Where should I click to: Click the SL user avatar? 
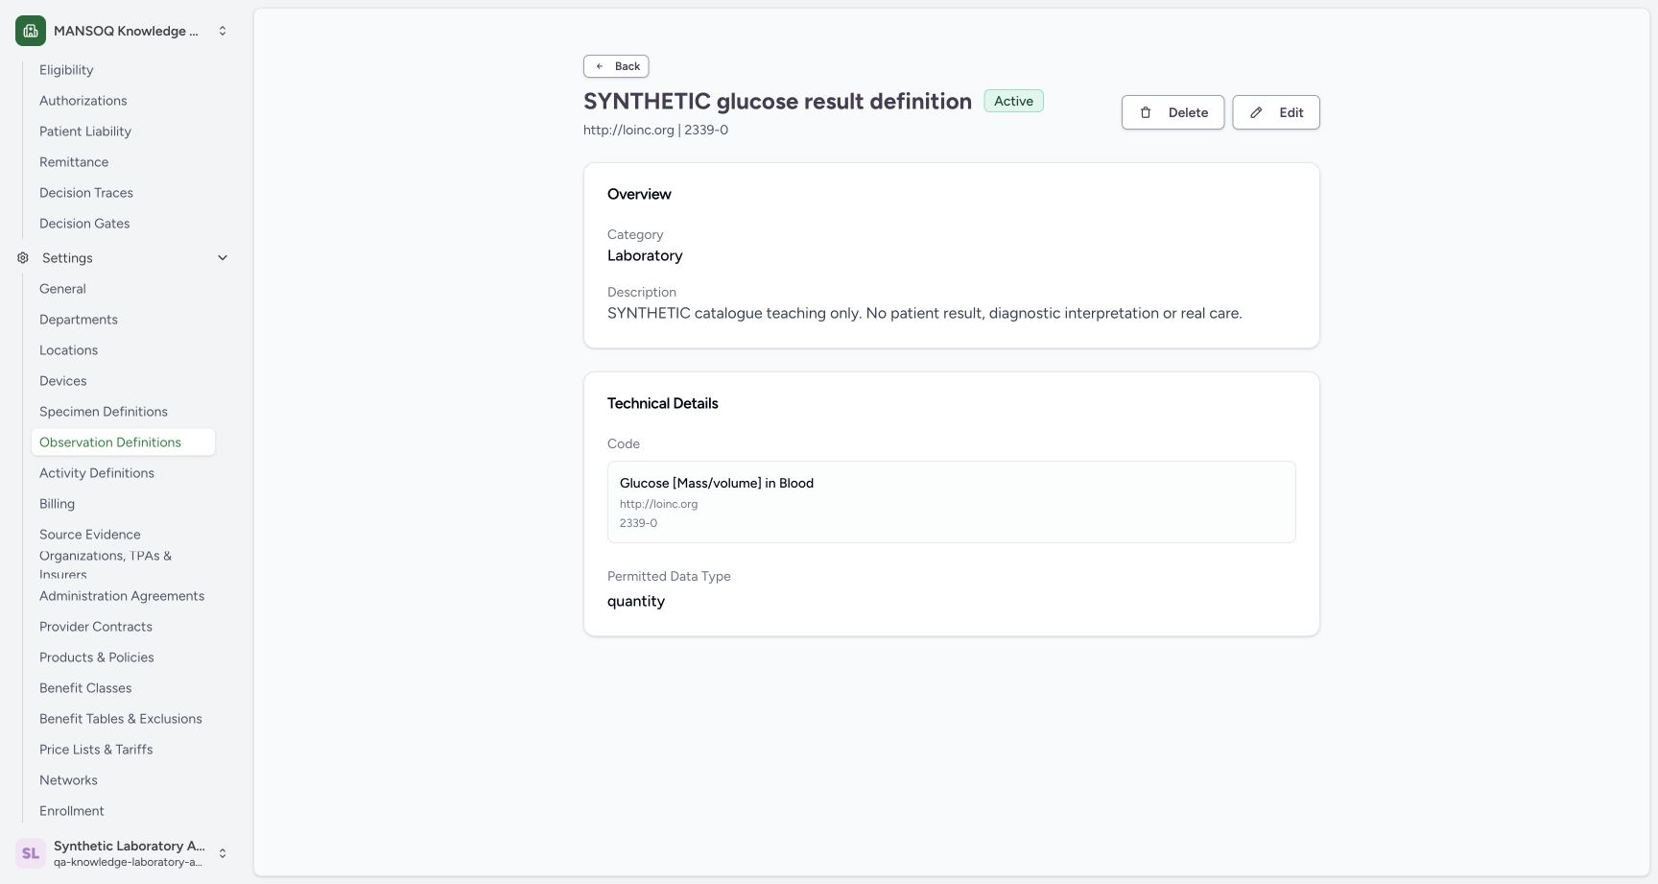pyautogui.click(x=31, y=853)
